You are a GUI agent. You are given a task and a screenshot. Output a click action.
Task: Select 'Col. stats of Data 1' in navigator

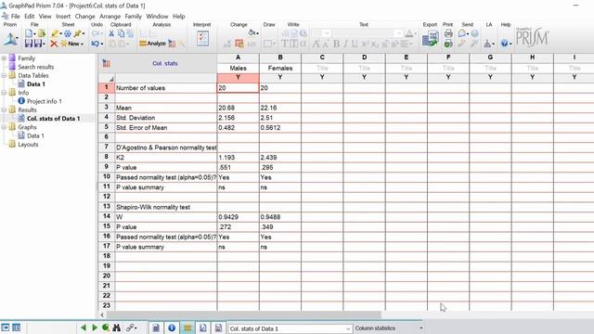click(x=54, y=119)
